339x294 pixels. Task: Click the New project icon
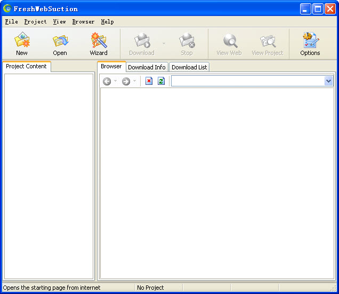point(22,43)
